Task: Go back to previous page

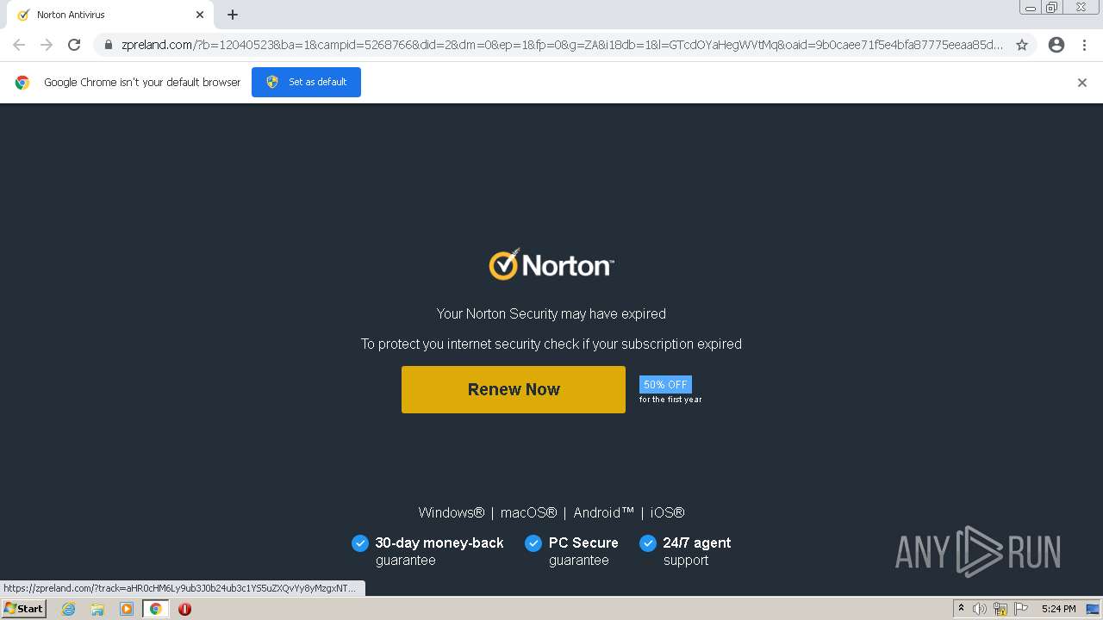Action: (x=19, y=45)
